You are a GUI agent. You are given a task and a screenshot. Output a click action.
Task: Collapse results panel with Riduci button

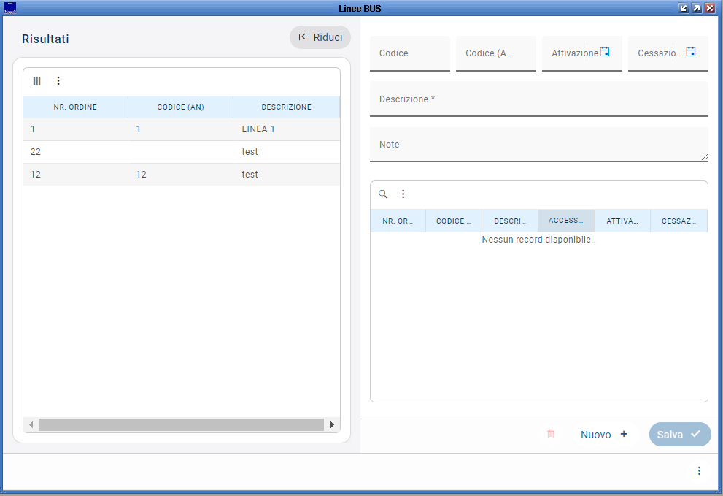[x=320, y=37]
